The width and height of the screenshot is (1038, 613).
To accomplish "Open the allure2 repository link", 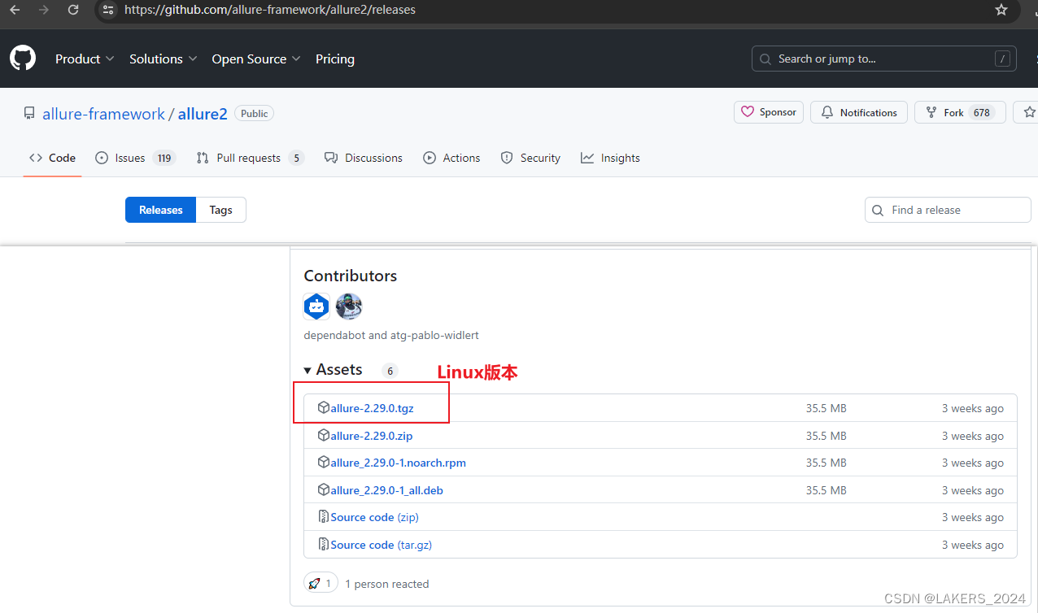I will point(203,114).
